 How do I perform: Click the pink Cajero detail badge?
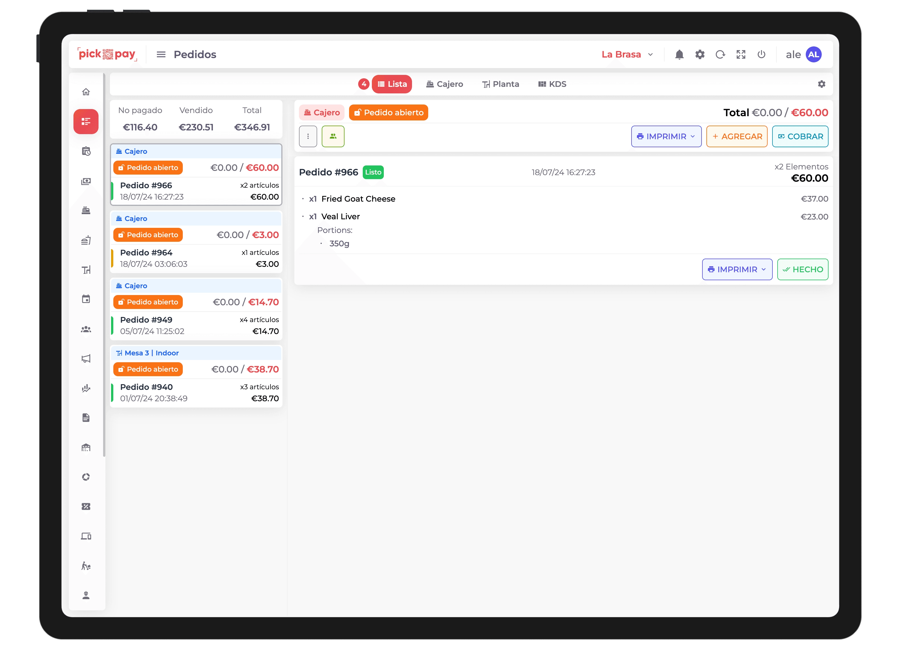pos(322,112)
